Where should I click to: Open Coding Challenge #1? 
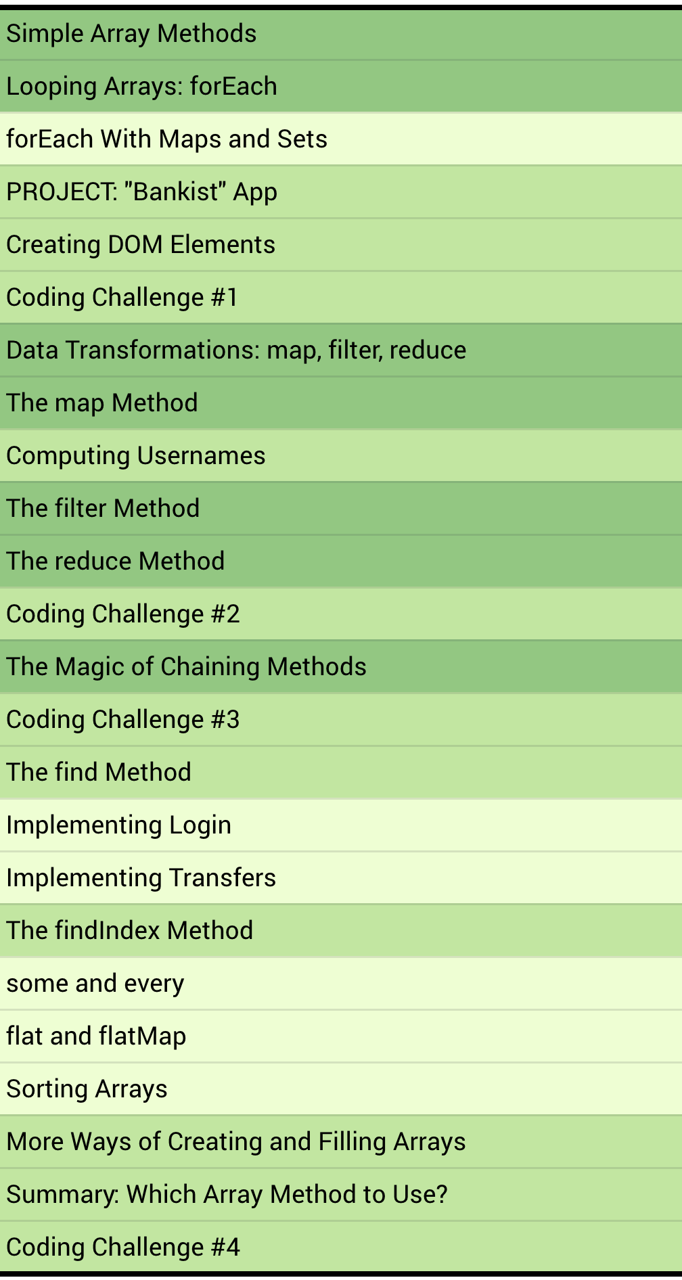point(122,298)
